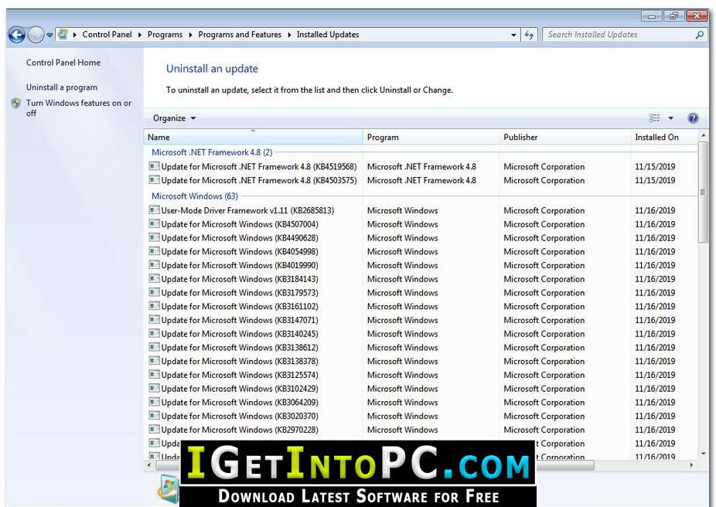Sort by the Publisher column header

[x=565, y=138]
